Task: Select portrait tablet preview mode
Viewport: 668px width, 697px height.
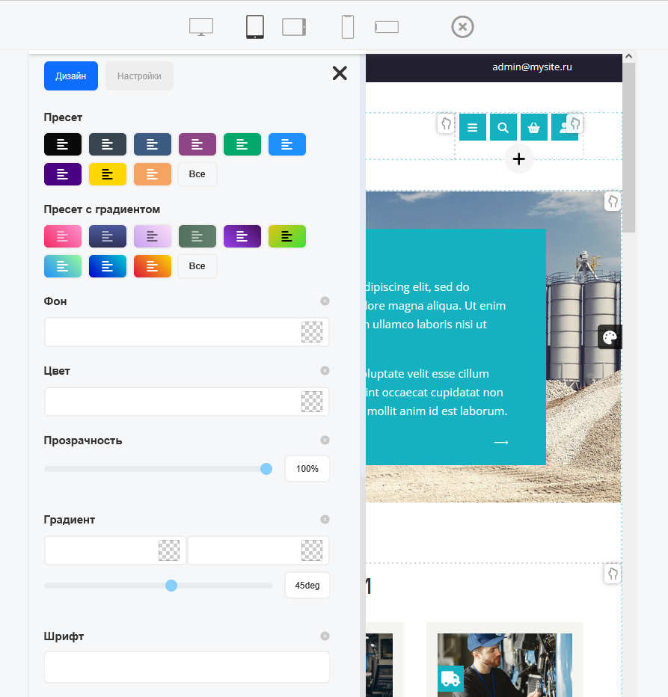Action: pos(255,27)
